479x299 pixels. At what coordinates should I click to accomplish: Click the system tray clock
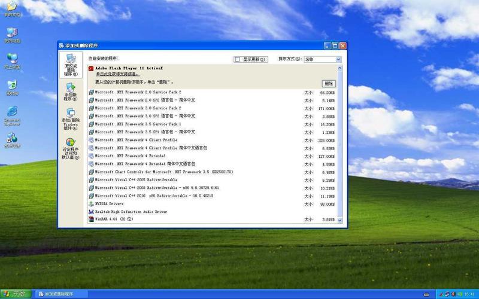[469, 294]
